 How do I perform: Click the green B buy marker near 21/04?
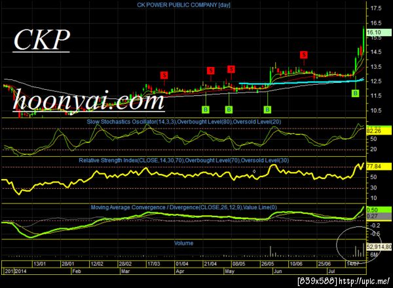pos(206,110)
